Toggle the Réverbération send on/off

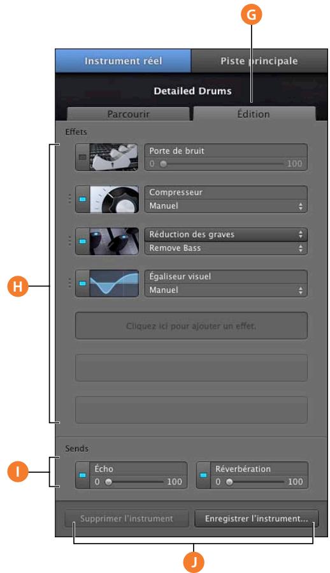(203, 475)
